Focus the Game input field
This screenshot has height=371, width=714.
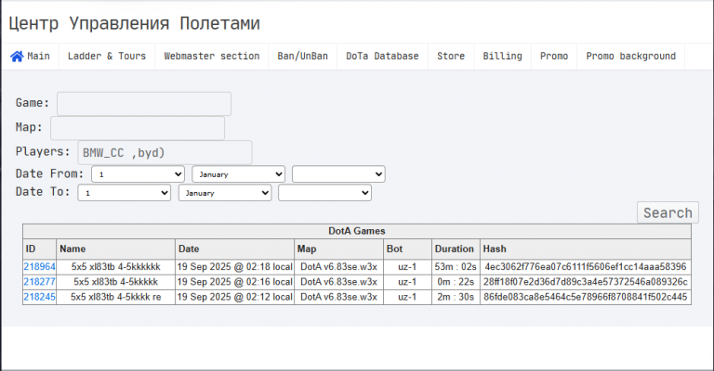(x=144, y=104)
